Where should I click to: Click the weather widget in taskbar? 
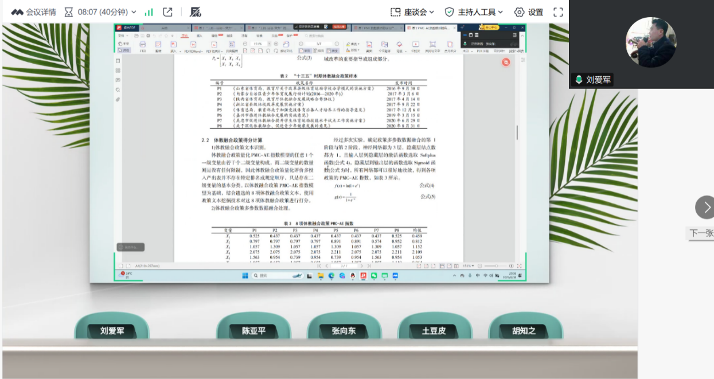124,275
